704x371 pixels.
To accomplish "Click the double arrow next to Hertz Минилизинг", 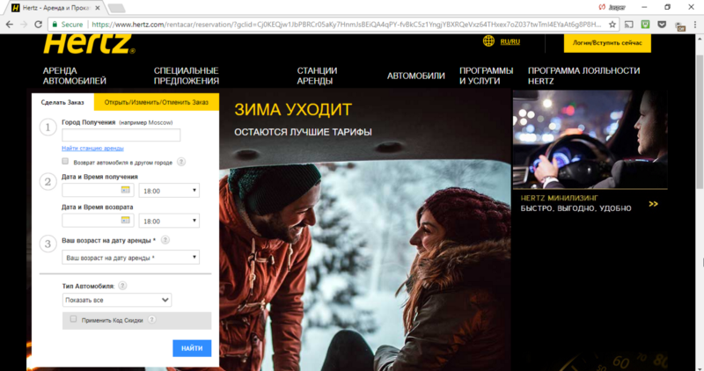I will (x=653, y=204).
